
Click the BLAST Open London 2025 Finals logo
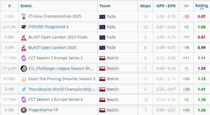pos(24,37)
